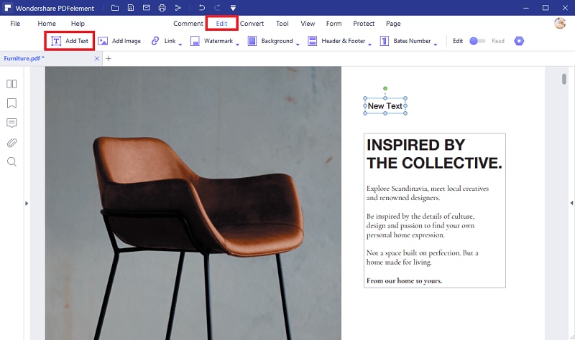Click the Watermark tool
The height and width of the screenshot is (340, 575).
(211, 41)
